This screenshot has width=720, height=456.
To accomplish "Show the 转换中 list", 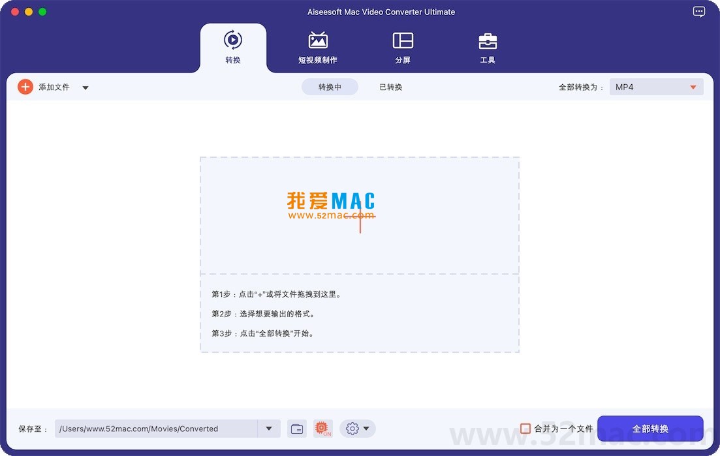I will point(330,87).
